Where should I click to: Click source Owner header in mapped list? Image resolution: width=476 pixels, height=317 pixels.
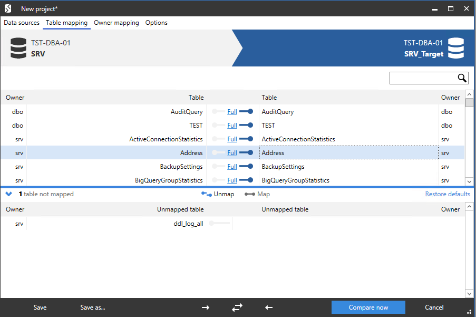(15, 98)
